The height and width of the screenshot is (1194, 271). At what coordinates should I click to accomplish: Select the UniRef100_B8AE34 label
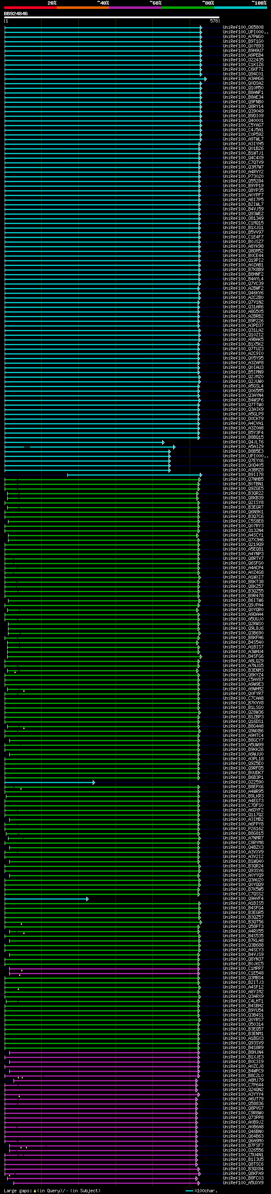(243, 97)
